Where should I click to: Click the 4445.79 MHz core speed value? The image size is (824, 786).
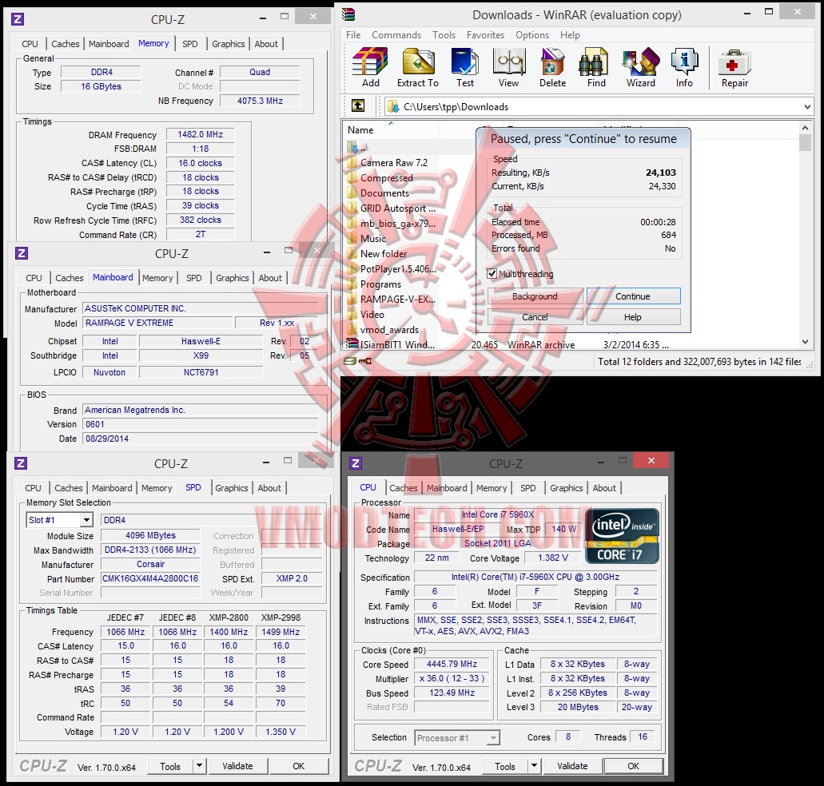point(452,665)
